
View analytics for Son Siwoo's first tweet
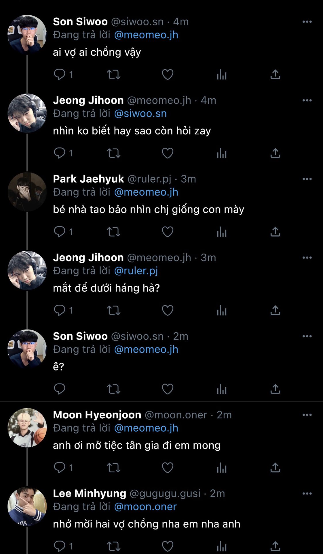click(x=222, y=74)
